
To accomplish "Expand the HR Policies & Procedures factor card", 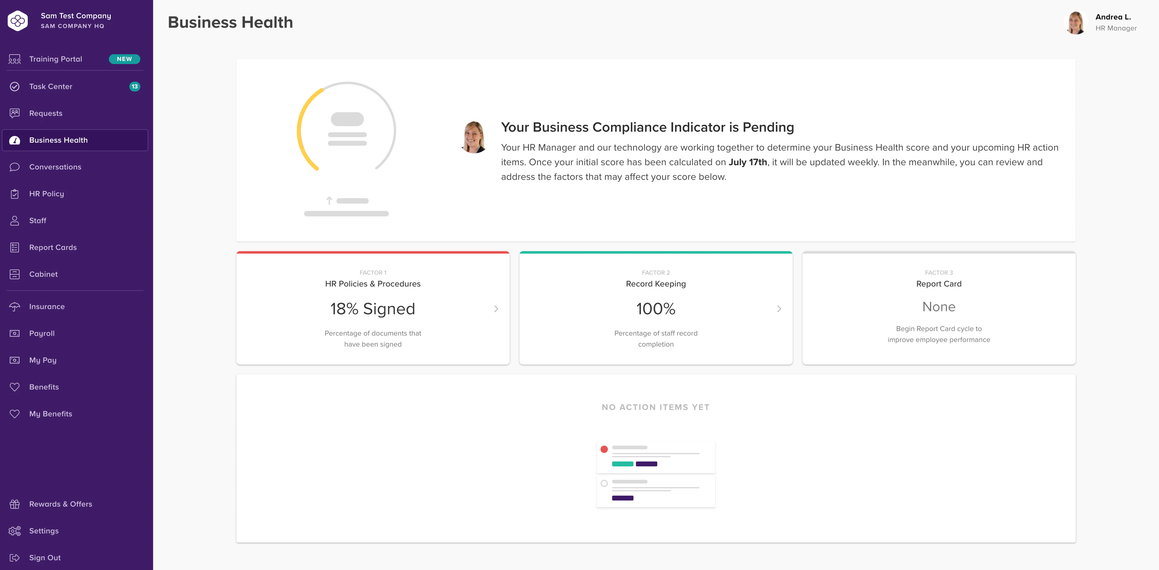I will 496,309.
